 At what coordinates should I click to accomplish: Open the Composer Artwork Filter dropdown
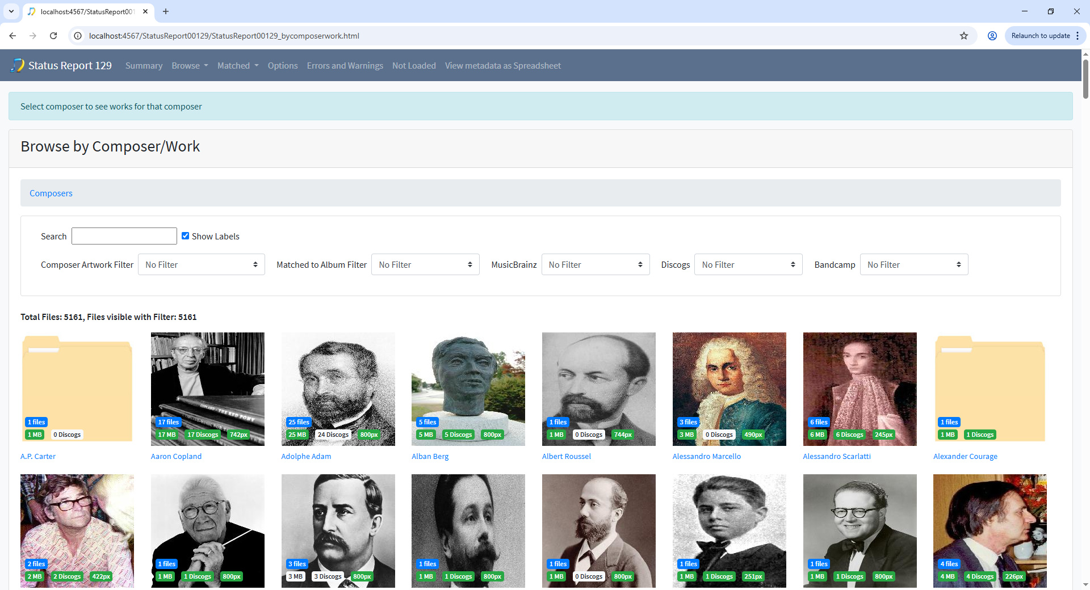pos(202,264)
